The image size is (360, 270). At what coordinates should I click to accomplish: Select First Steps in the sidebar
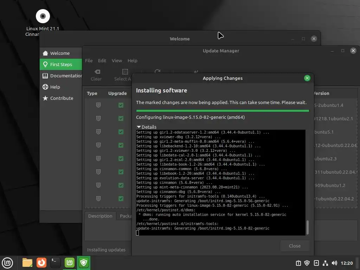pyautogui.click(x=61, y=64)
